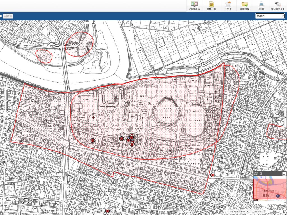Image resolution: width=287 pixels, height=215 pixels.
Task: Click the black circle marker on the map
Action: click(x=26, y=201)
